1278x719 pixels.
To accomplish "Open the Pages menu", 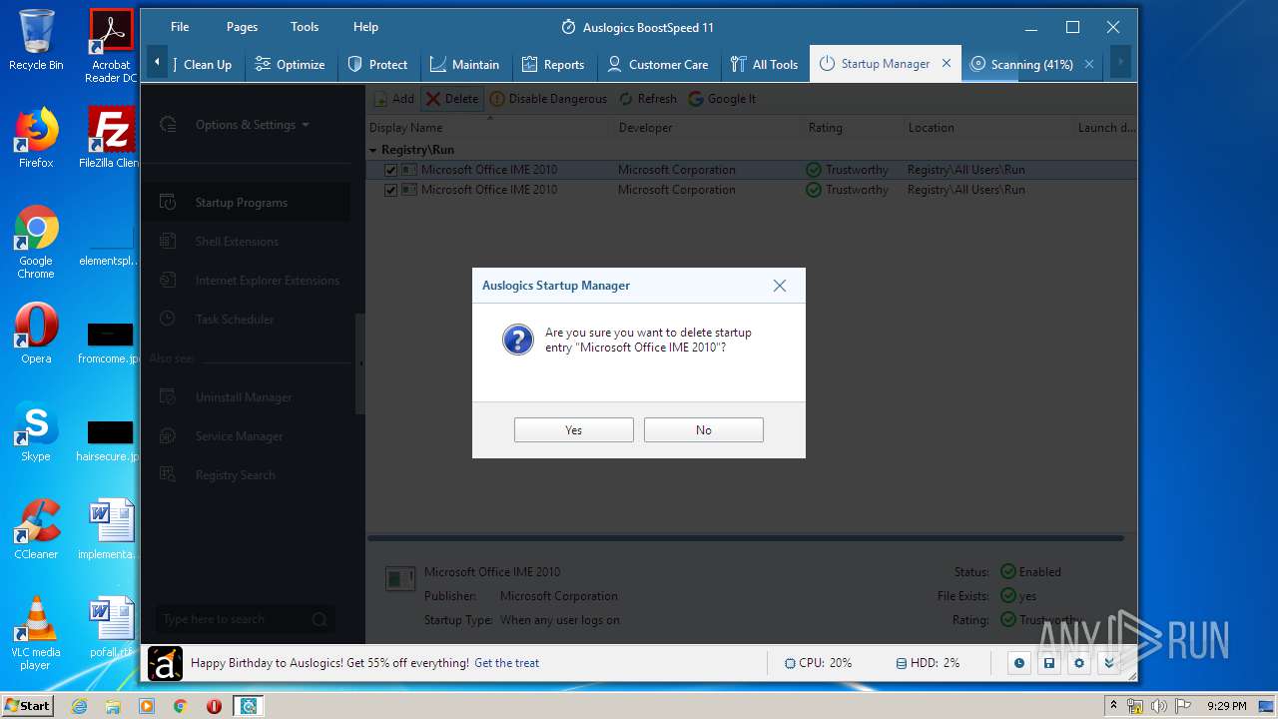I will (x=242, y=27).
